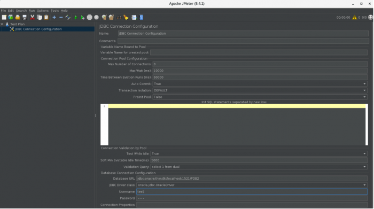Open the Preinit Pool dropdown
374x209 pixels.
364,97
